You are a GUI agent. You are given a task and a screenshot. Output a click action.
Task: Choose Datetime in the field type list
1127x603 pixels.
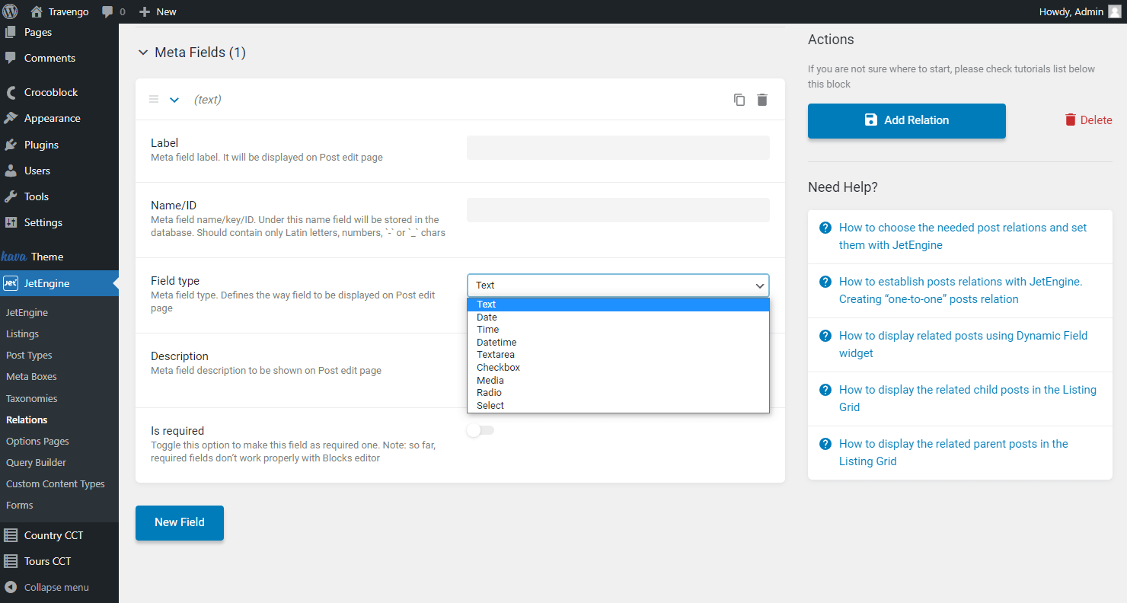click(x=618, y=343)
